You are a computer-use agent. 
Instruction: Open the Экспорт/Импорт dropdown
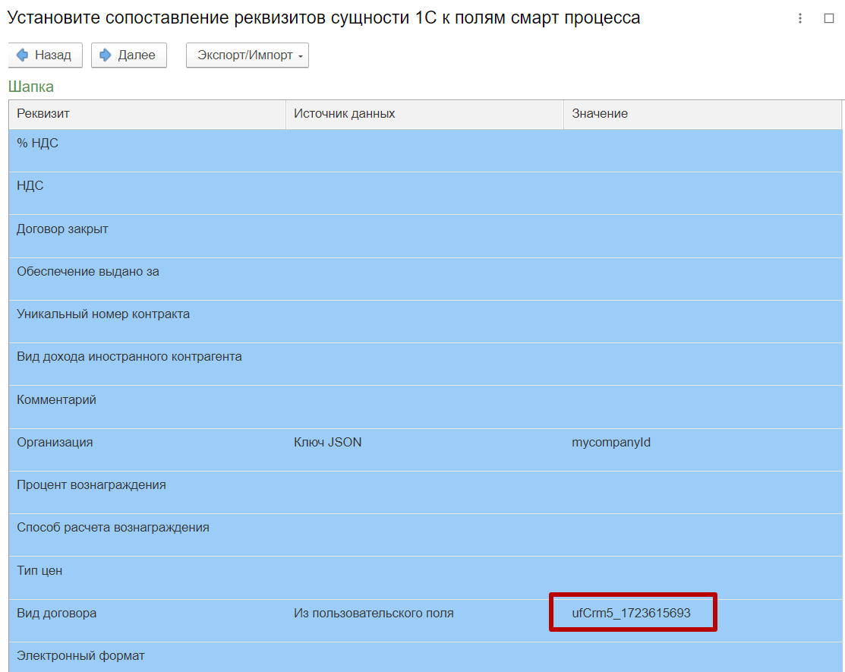[247, 55]
